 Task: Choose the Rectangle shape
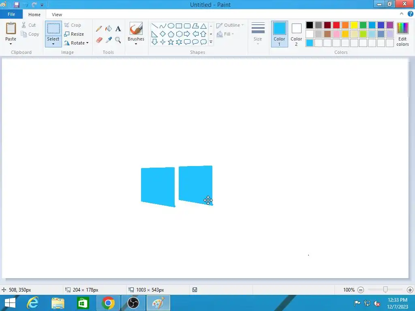click(x=179, y=26)
